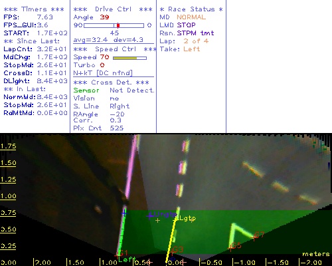Viewport: 332px width, 266px height.
Task: Click the blue Lngtp cross marker
Action: [x=151, y=215]
